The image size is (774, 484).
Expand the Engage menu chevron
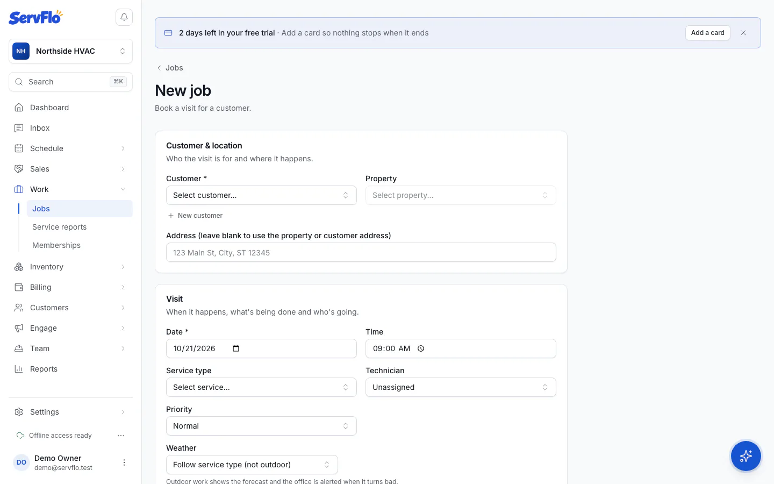point(123,328)
